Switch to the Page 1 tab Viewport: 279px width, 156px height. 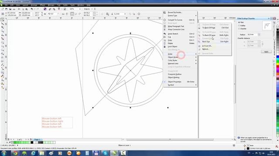tap(37, 140)
